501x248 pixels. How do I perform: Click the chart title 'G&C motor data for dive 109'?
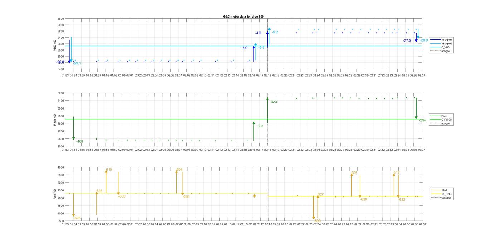pyautogui.click(x=243, y=16)
